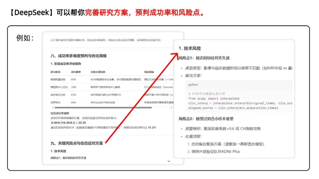Click the "65%" probability cell
319x179 pixels.
click(x=74, y=95)
